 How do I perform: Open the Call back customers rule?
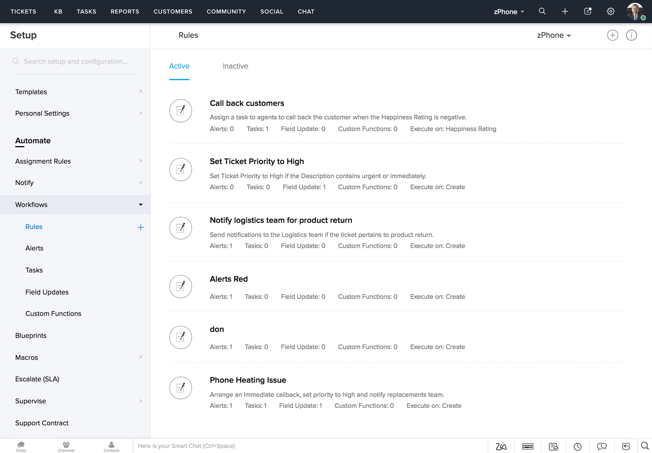click(247, 103)
